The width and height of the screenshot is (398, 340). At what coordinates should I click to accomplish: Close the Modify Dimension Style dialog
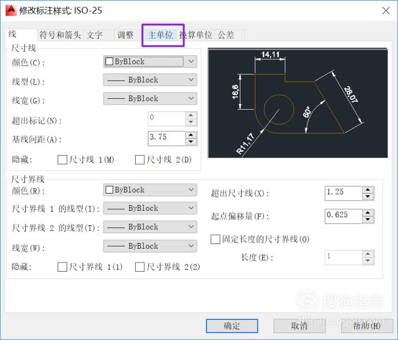(x=386, y=11)
